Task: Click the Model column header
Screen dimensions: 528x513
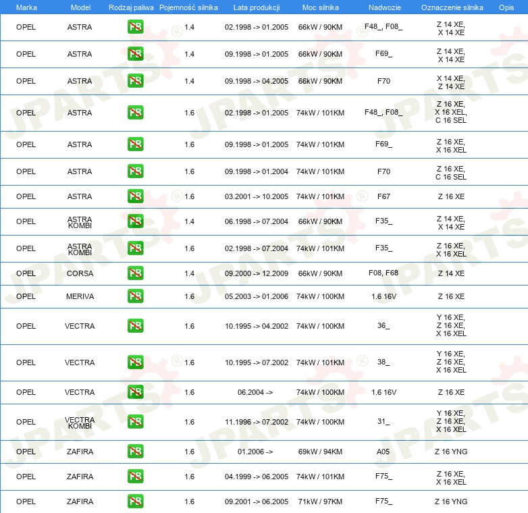Action: point(80,7)
